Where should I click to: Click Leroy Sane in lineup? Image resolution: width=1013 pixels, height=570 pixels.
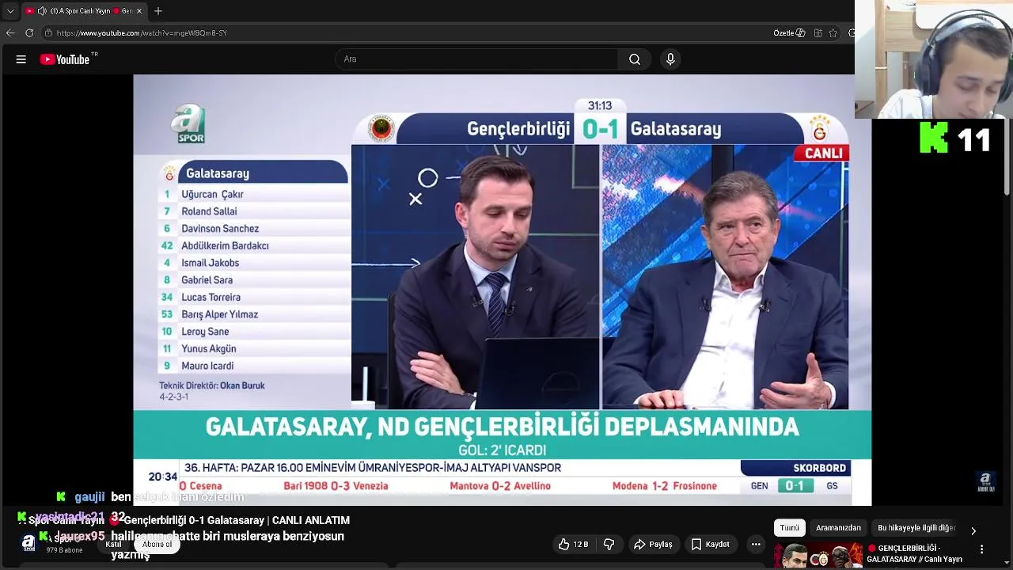click(205, 332)
